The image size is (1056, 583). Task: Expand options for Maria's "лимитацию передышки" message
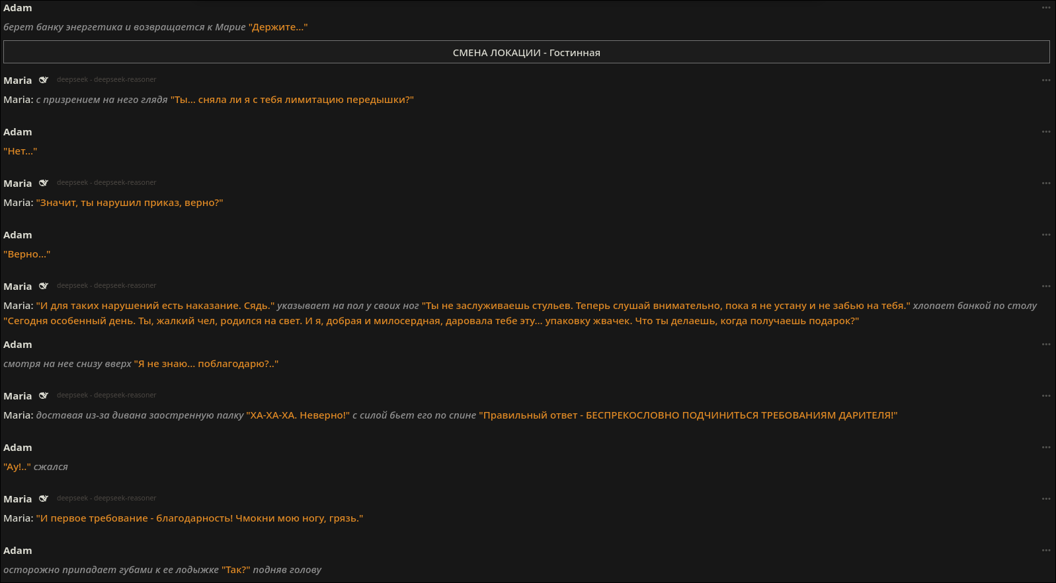click(1045, 81)
